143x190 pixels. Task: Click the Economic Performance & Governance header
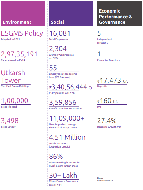[119, 13]
